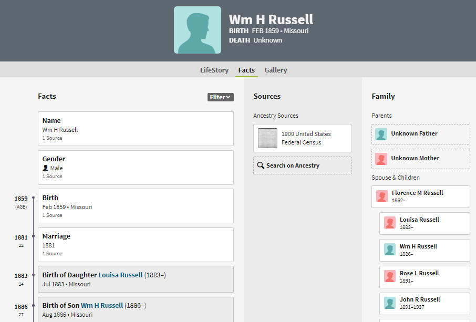476x322 pixels.
Task: Select the Facts tab
Action: coord(246,70)
